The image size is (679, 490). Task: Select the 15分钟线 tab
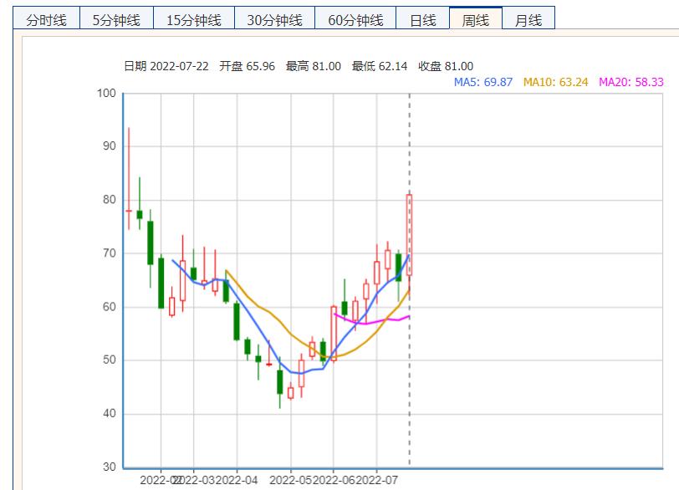click(x=194, y=20)
